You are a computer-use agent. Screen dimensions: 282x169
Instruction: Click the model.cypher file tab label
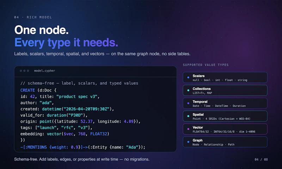tap(45, 71)
